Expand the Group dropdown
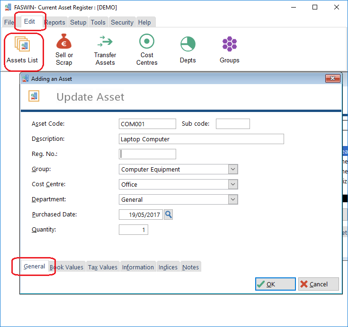Image resolution: width=348 pixels, height=327 pixels. point(233,169)
